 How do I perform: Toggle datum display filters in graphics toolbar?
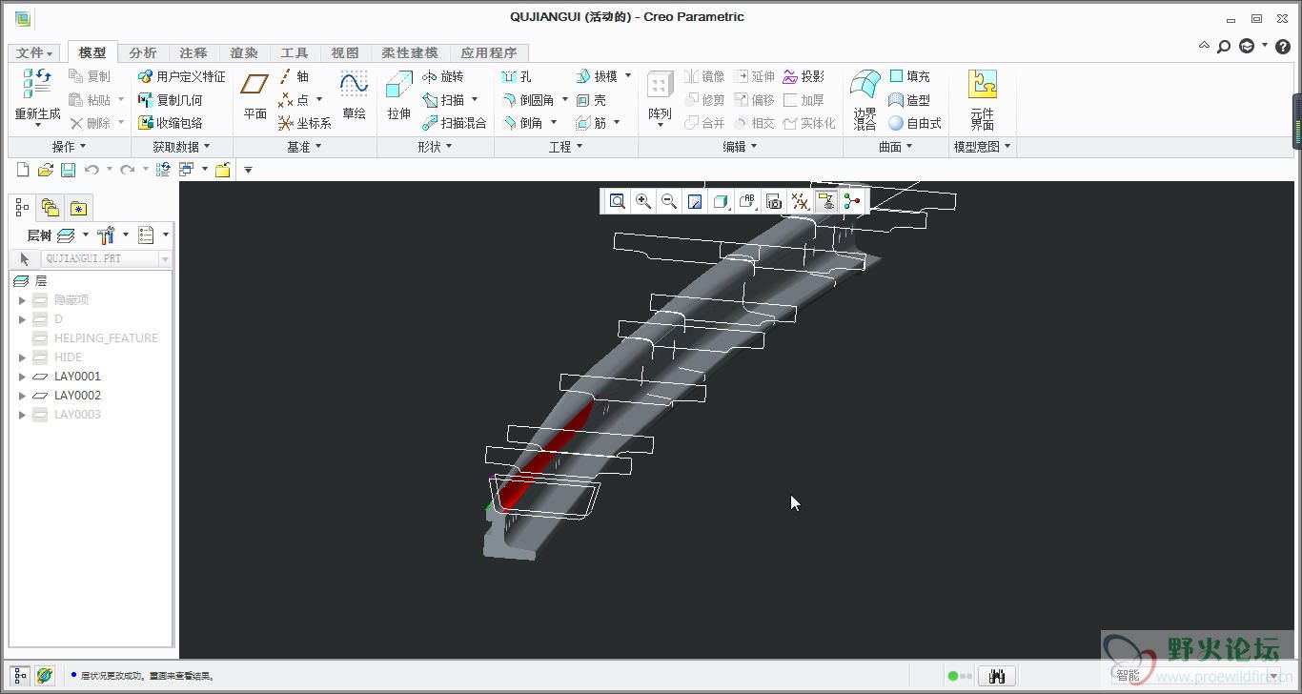pos(801,201)
